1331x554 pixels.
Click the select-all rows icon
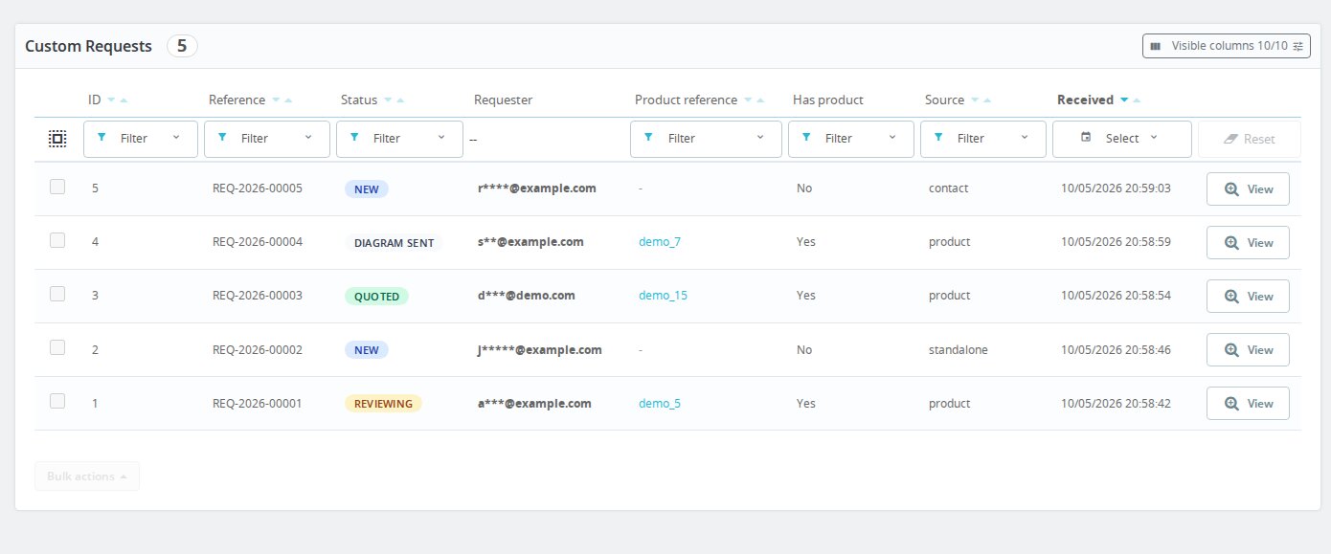tap(57, 139)
